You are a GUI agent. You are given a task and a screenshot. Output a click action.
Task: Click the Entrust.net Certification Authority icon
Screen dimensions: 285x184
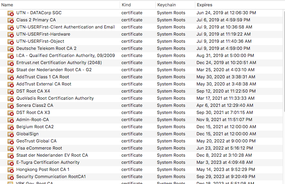coord(11,63)
